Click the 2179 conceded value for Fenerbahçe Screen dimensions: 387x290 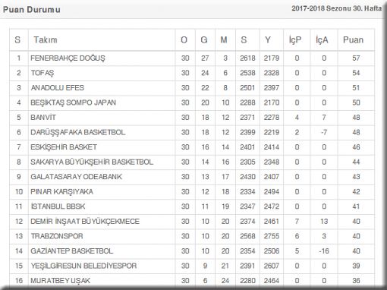coord(272,58)
